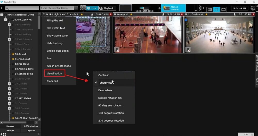
Task: Click the 11.Food court camera video
Action: (219, 35)
